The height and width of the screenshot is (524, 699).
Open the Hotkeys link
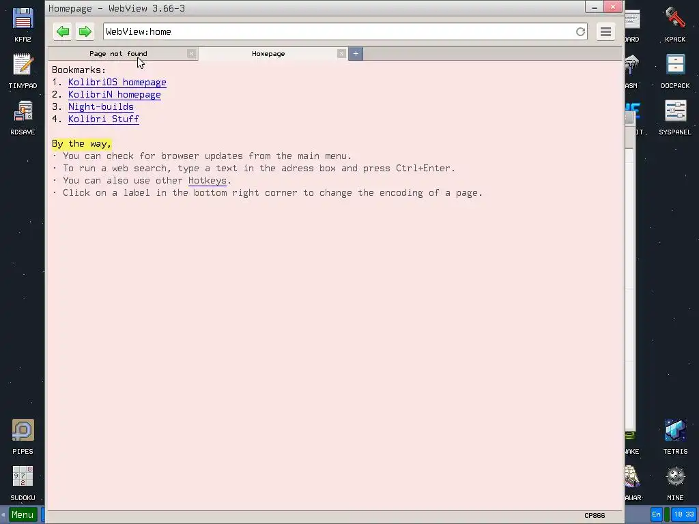pyautogui.click(x=208, y=180)
